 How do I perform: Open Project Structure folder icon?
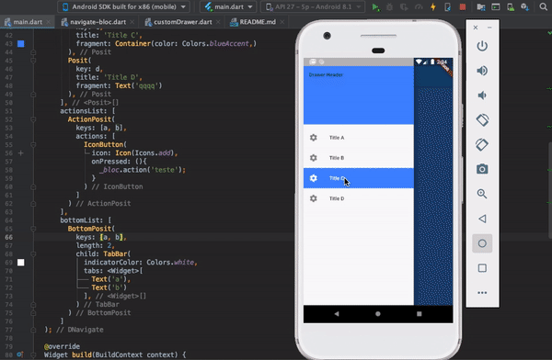[x=481, y=7]
